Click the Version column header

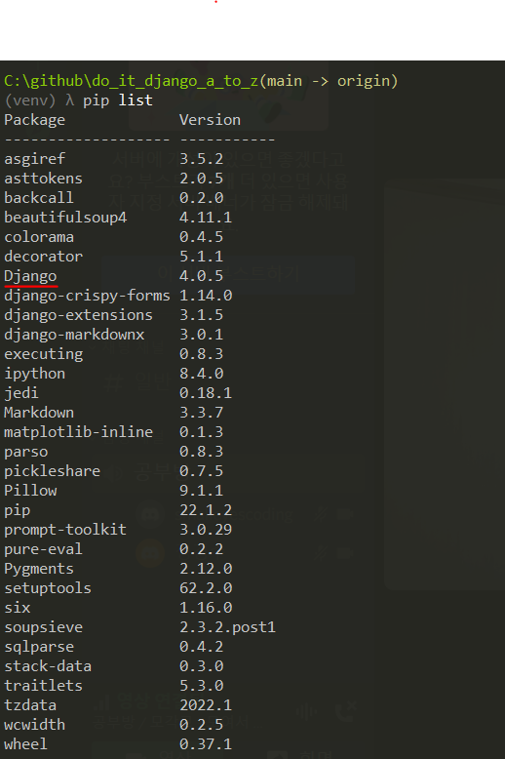(210, 120)
